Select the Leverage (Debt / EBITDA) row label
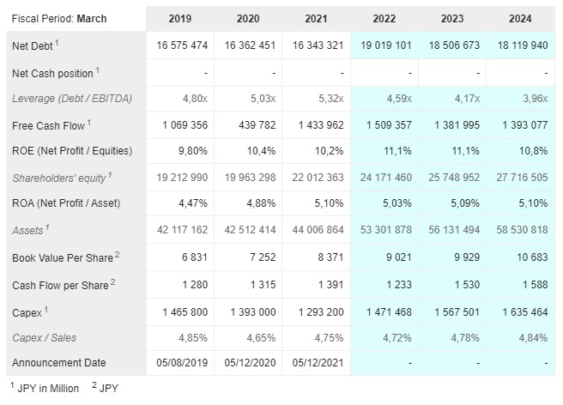This screenshot has height=405, width=563. coord(72,99)
